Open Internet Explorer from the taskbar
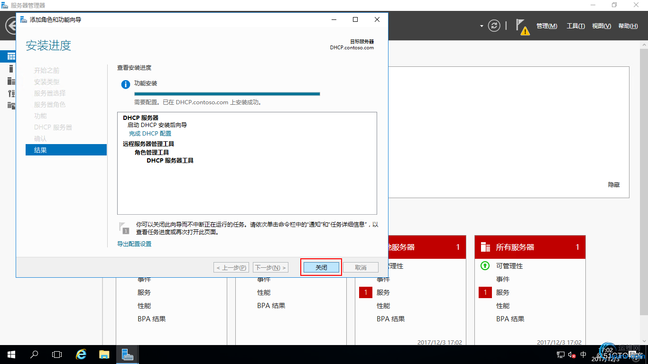 pyautogui.click(x=82, y=355)
